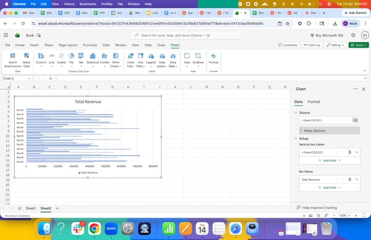Viewport: 371px width, 240px height.
Task: Delete the Total Revenue bar values field
Action: [350, 180]
